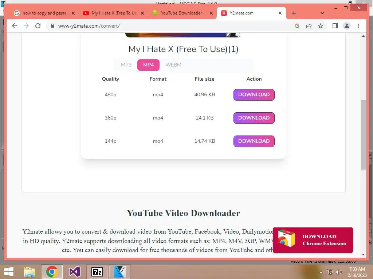The width and height of the screenshot is (373, 279).
Task: Show hidden system tray icons
Action: [321, 272]
